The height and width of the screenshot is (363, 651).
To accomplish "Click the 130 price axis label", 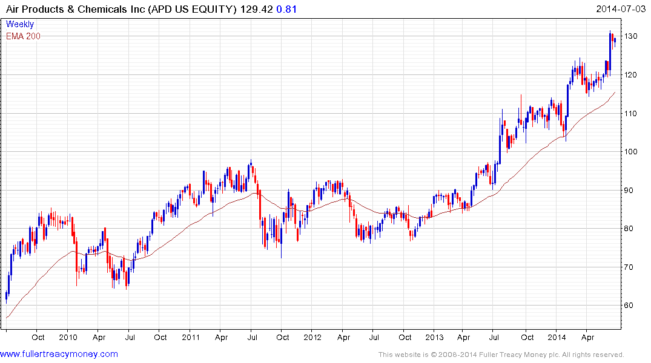I will click(633, 36).
